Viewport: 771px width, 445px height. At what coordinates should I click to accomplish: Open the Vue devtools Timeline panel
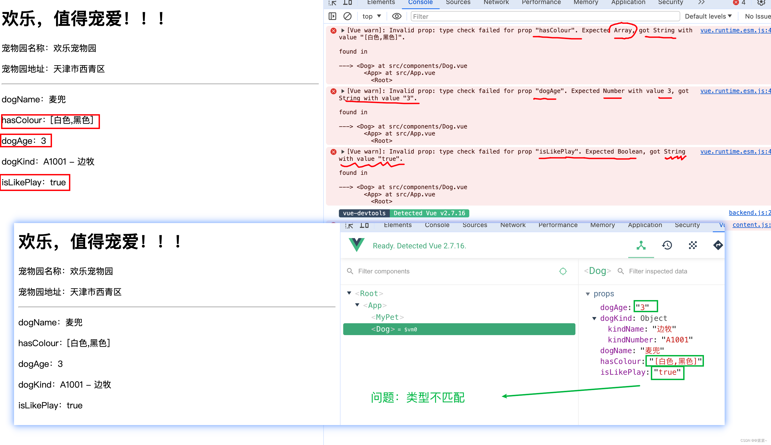(667, 245)
